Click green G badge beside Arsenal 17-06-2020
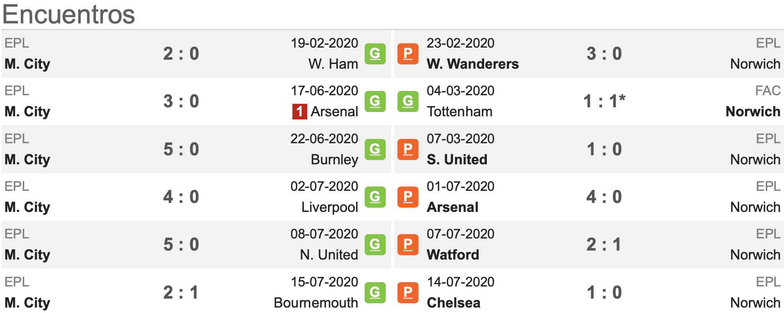Screen dimensions: 784x313 [x=375, y=101]
